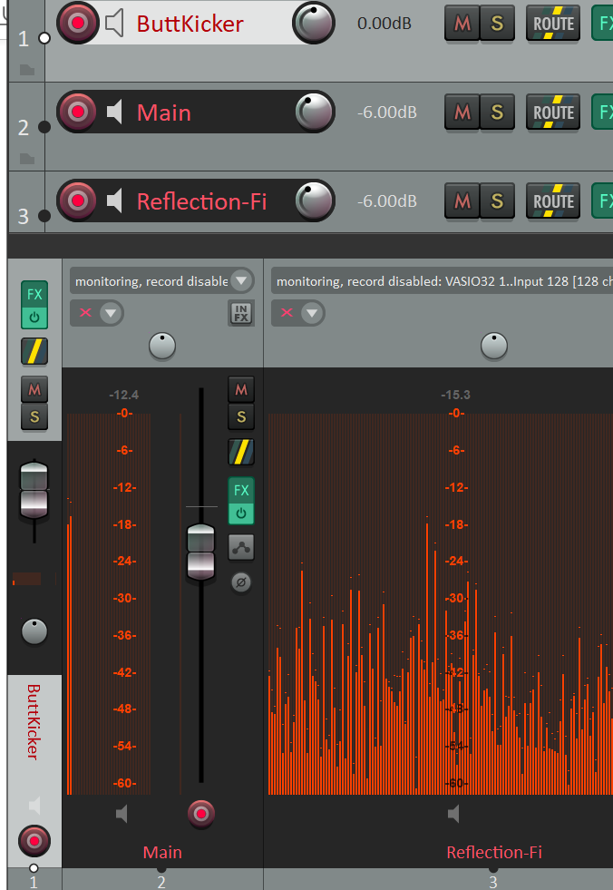Click ButtKicker mixer volume fader
This screenshot has width=613, height=890.
tap(34, 490)
